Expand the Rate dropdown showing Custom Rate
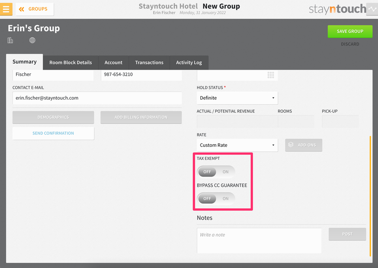 [237, 145]
